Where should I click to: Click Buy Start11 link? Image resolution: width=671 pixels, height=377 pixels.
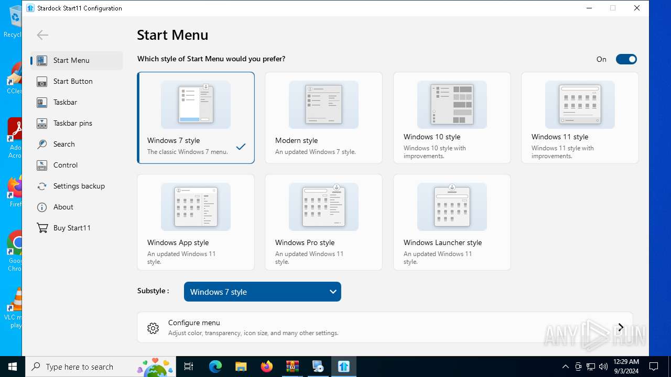pos(77,228)
